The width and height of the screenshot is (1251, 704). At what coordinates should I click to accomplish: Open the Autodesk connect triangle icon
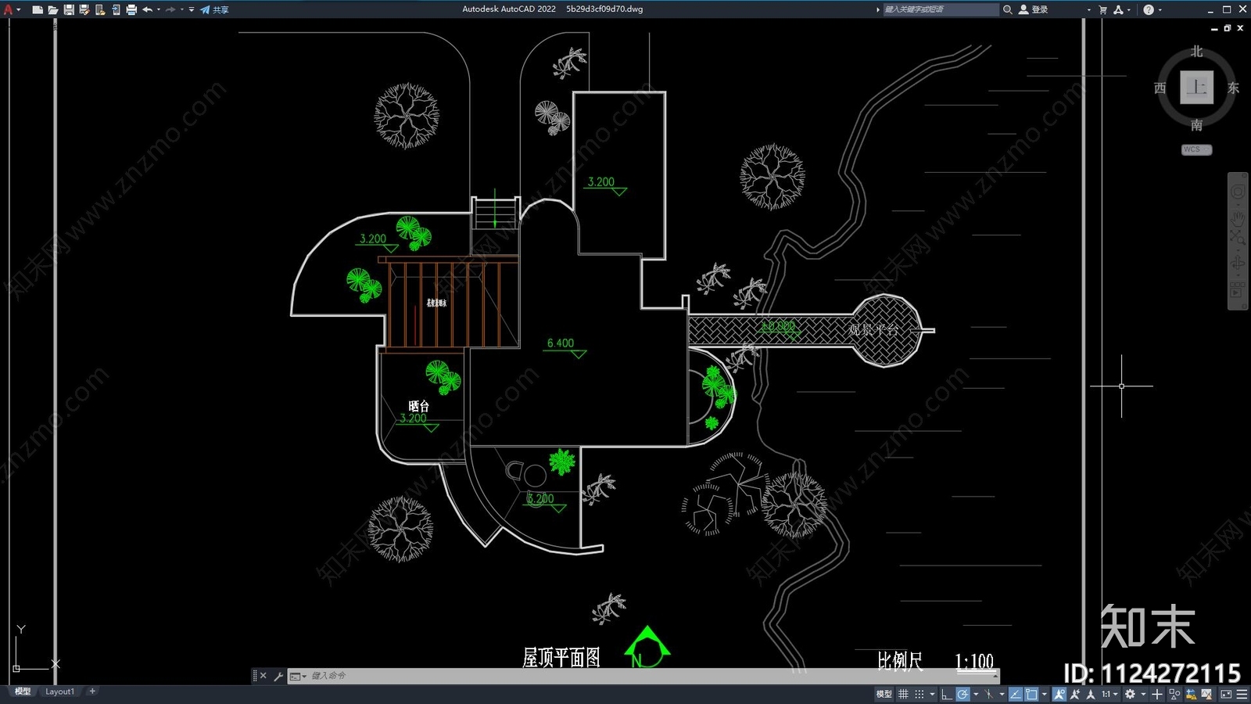click(x=1118, y=9)
